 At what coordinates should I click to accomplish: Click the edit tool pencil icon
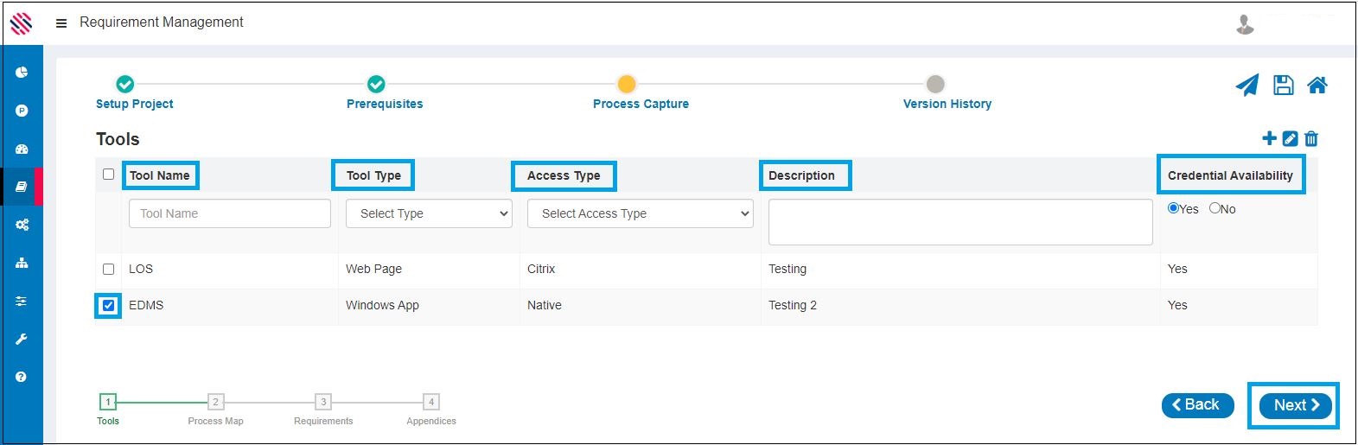point(1290,138)
